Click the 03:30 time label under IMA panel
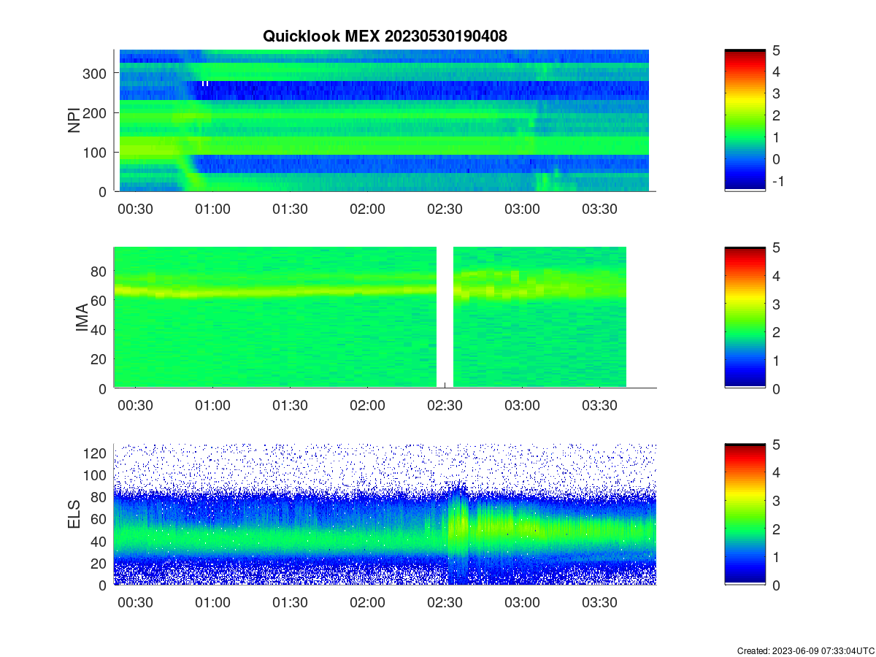This screenshot has height=657, width=876. point(599,406)
